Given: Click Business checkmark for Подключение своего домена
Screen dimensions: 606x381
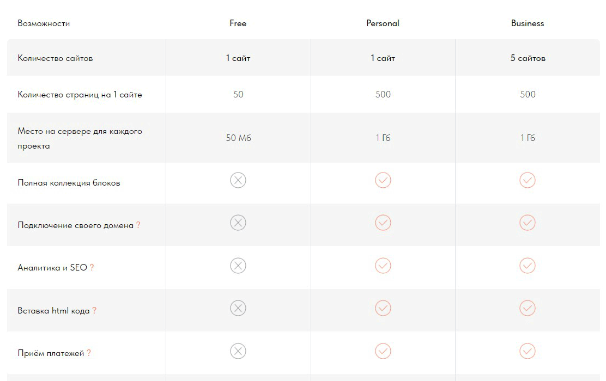Looking at the screenshot, I should pyautogui.click(x=528, y=223).
